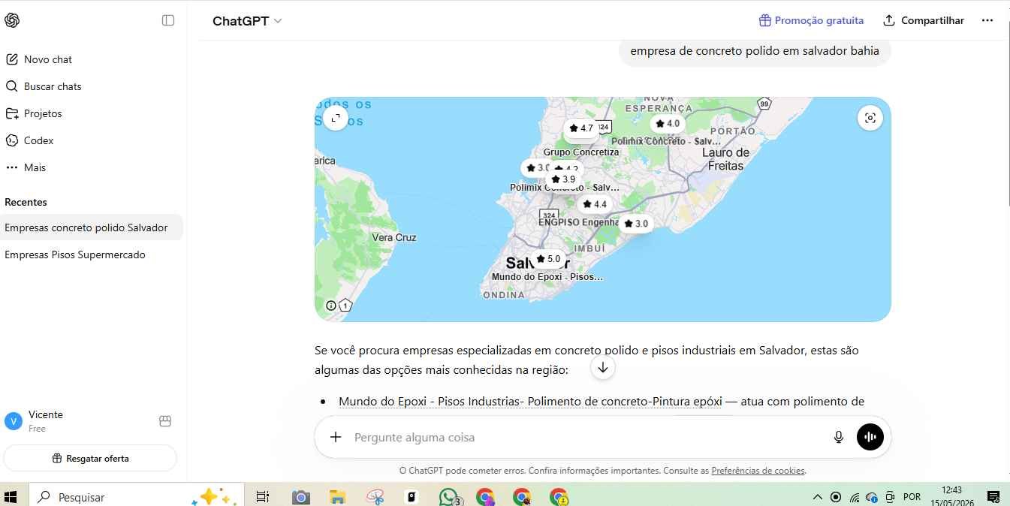Open WhatsApp from the taskbar
The width and height of the screenshot is (1010, 506).
449,496
